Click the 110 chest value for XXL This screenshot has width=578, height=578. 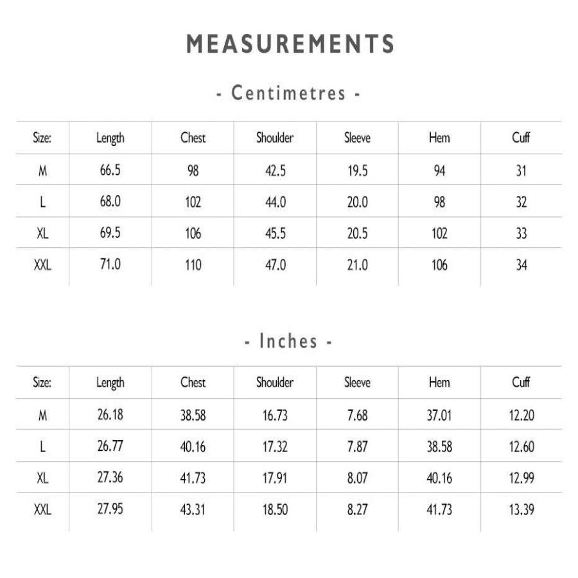point(193,265)
